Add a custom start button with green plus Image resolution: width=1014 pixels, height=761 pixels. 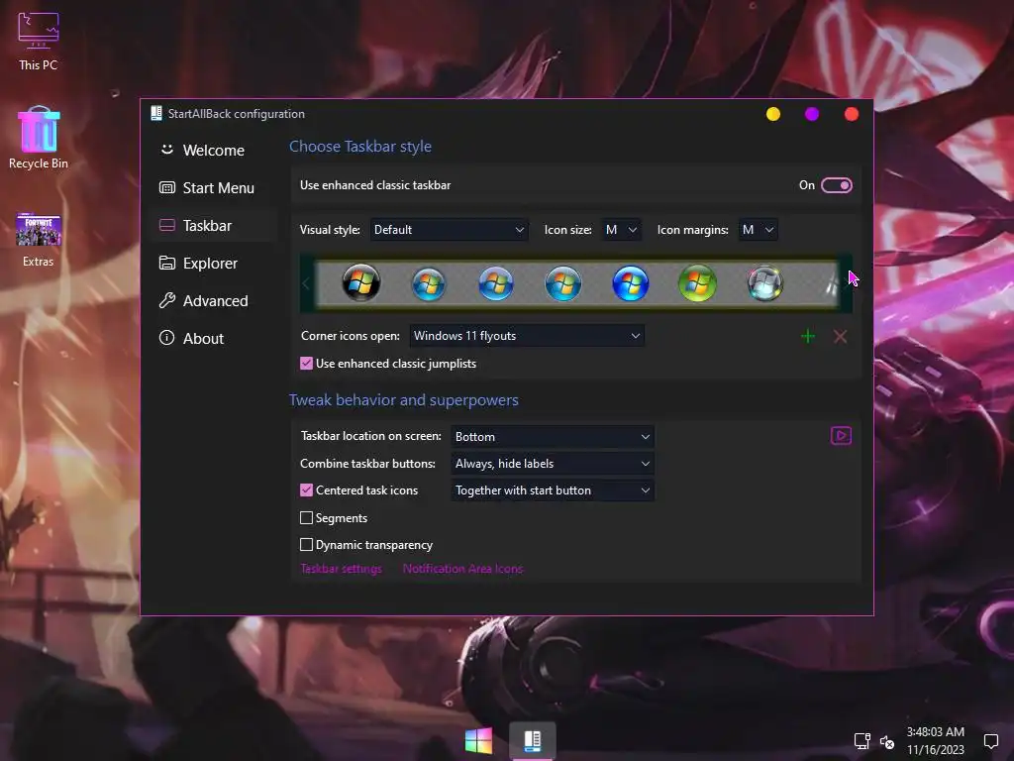point(808,336)
